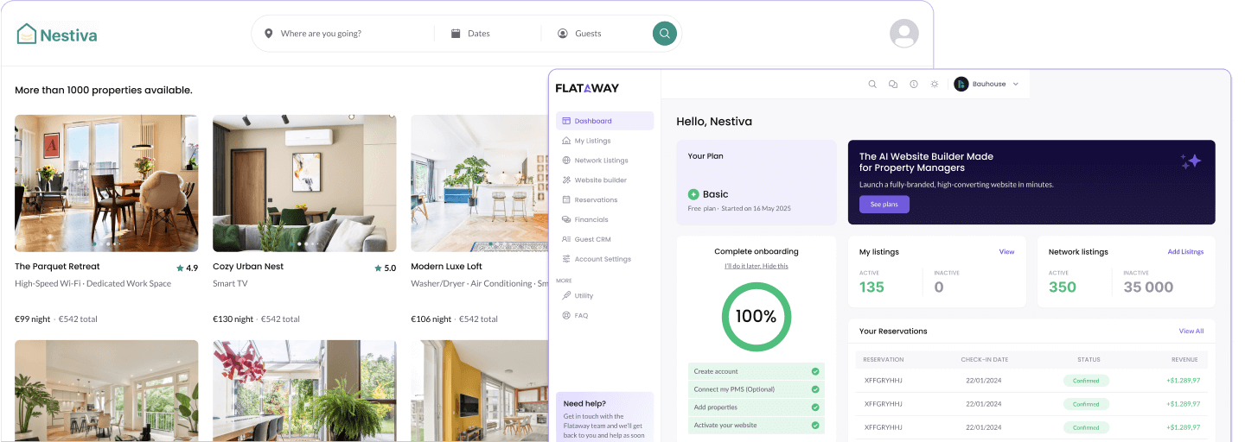The height and width of the screenshot is (442, 1245).
Task: Click the Guest CRM people icon
Action: coord(566,239)
